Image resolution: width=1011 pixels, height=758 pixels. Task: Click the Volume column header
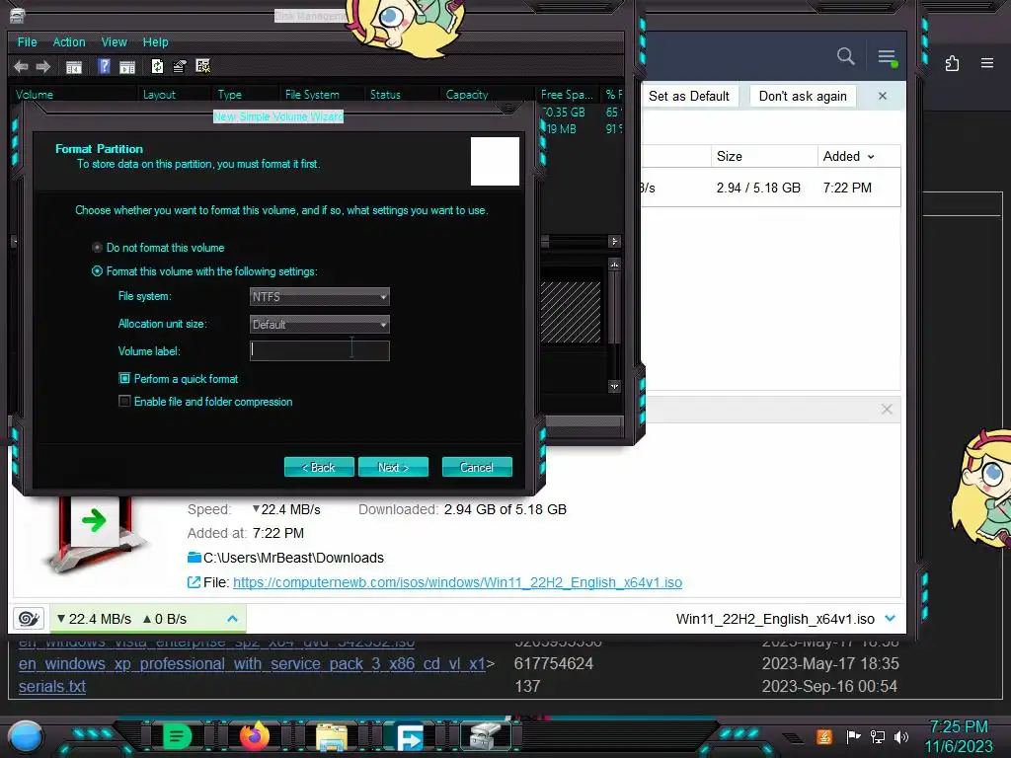click(74, 94)
